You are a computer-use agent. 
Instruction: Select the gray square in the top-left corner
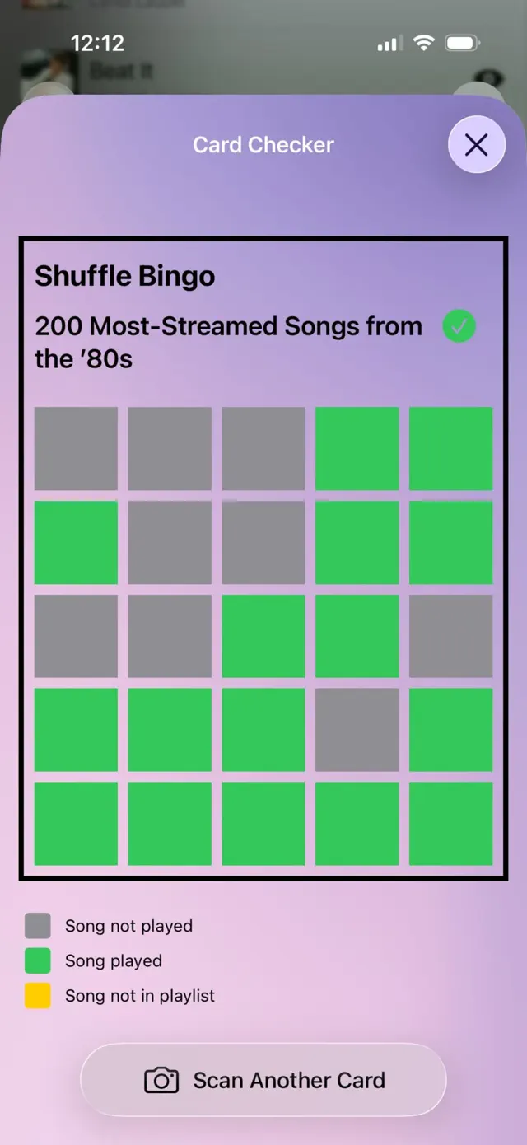(76, 448)
